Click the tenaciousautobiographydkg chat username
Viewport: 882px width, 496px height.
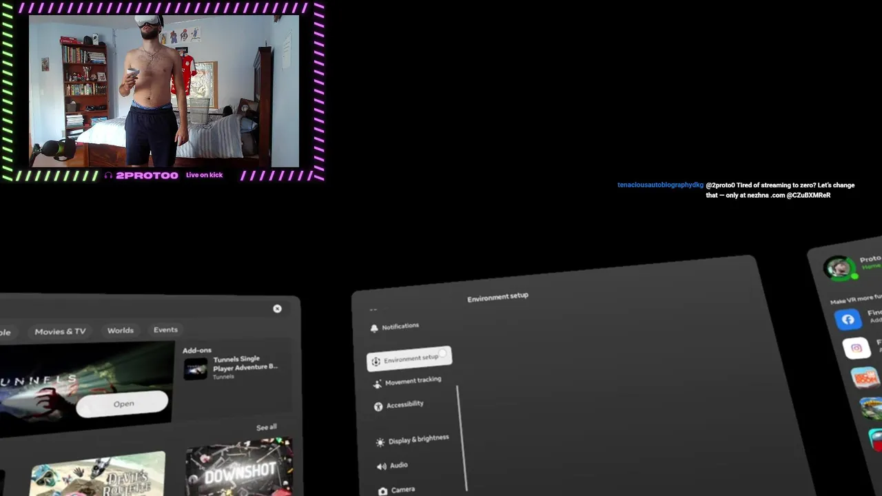tap(660, 185)
